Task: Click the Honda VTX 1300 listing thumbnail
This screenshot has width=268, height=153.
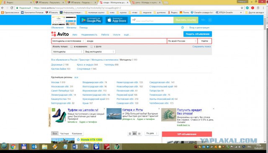Action: point(63,140)
